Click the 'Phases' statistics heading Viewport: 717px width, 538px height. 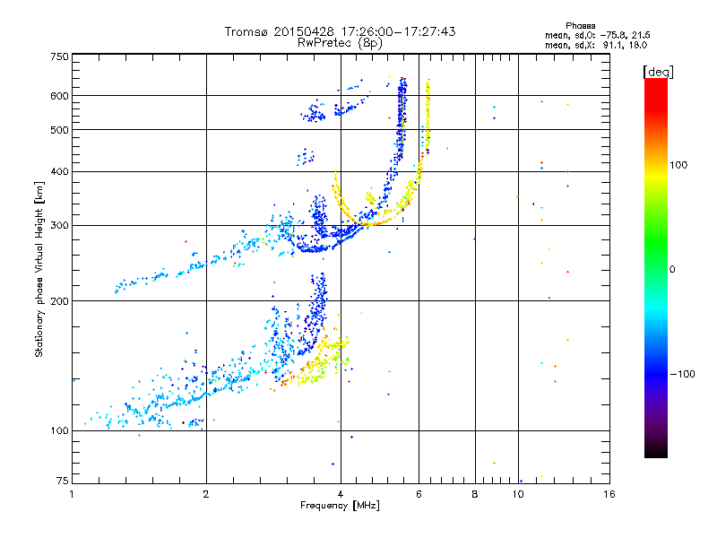tap(580, 26)
